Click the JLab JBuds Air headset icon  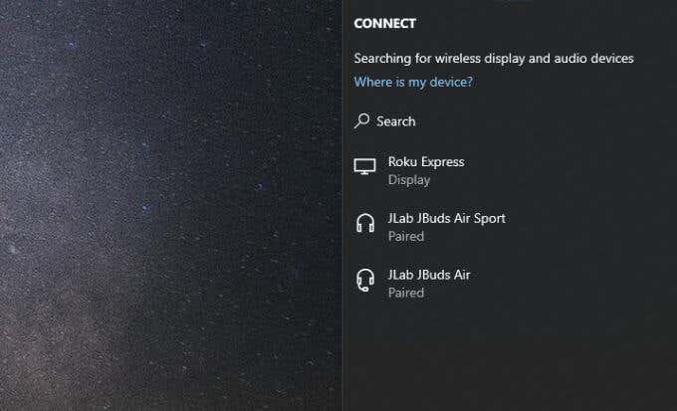coord(365,281)
